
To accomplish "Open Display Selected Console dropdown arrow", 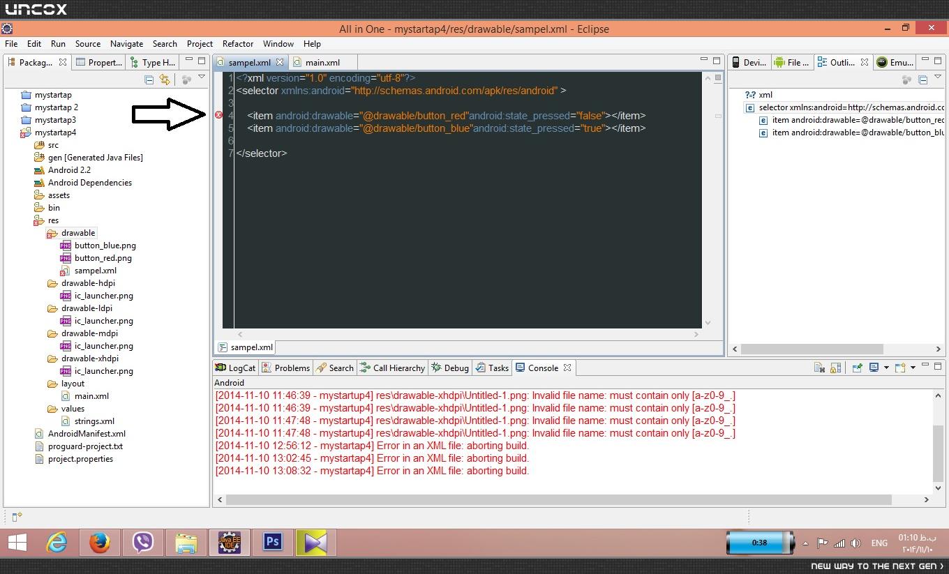I will (886, 368).
